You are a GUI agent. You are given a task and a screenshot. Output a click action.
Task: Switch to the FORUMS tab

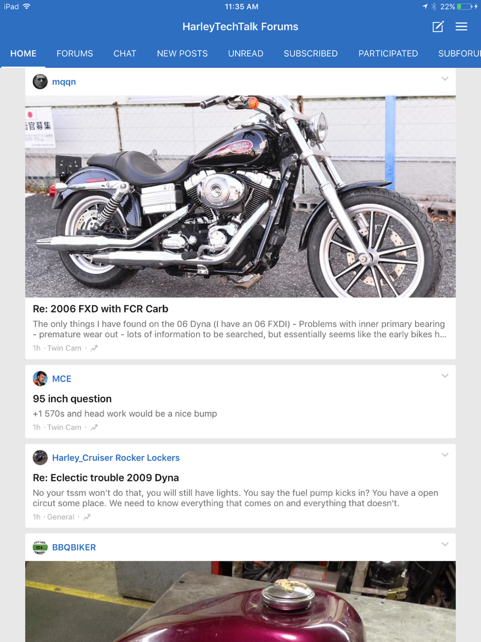tap(75, 53)
